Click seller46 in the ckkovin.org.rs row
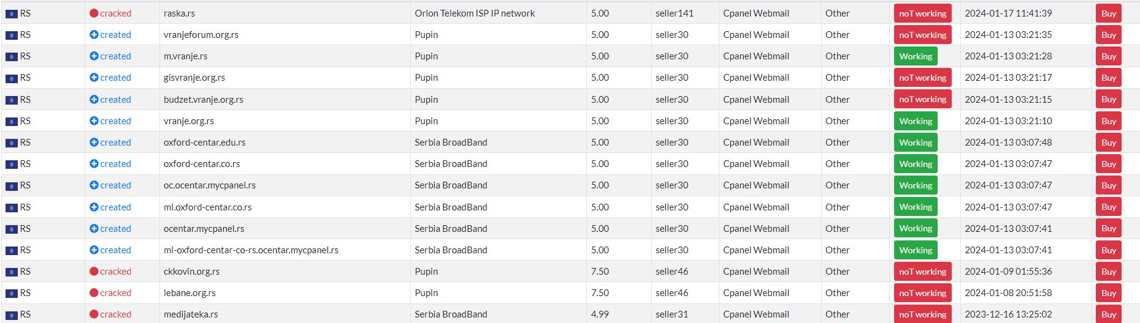 [672, 272]
